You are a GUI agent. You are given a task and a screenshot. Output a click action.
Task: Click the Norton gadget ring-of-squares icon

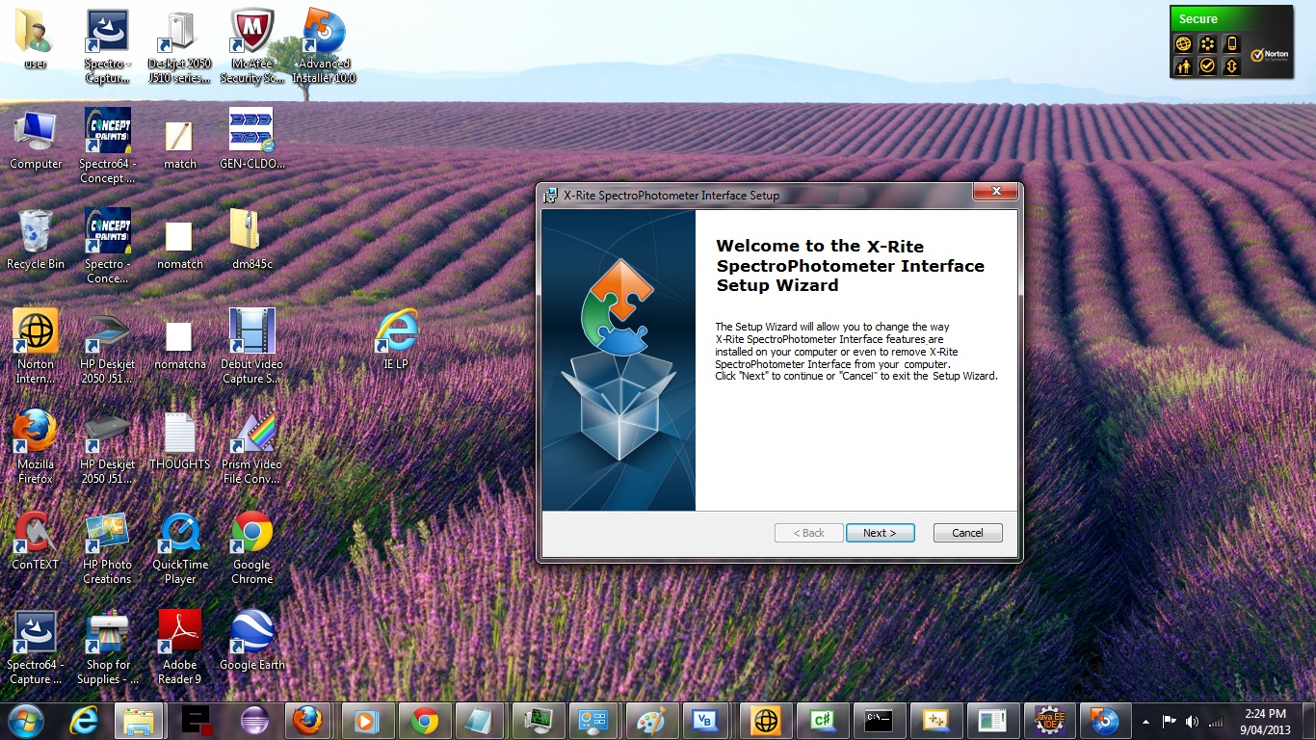[x=1207, y=43]
